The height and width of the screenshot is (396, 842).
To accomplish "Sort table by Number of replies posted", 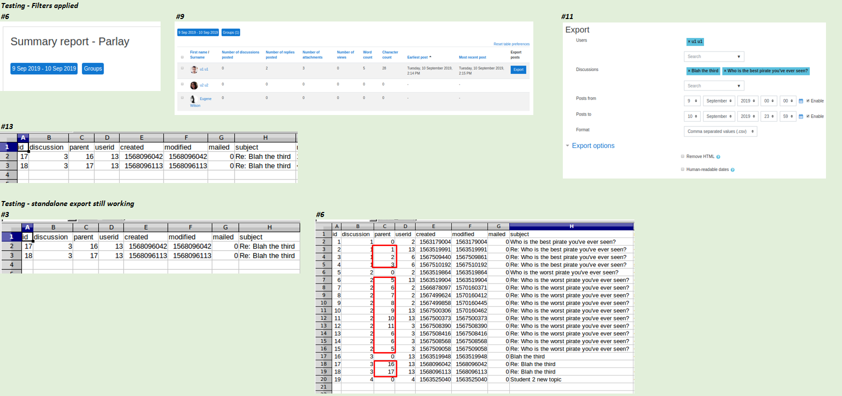I will pyautogui.click(x=280, y=54).
